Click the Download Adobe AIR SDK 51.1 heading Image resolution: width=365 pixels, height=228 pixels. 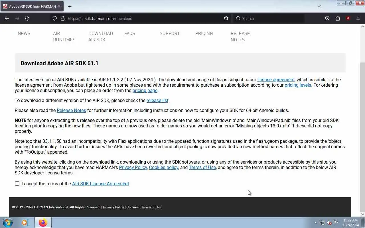coord(59,63)
